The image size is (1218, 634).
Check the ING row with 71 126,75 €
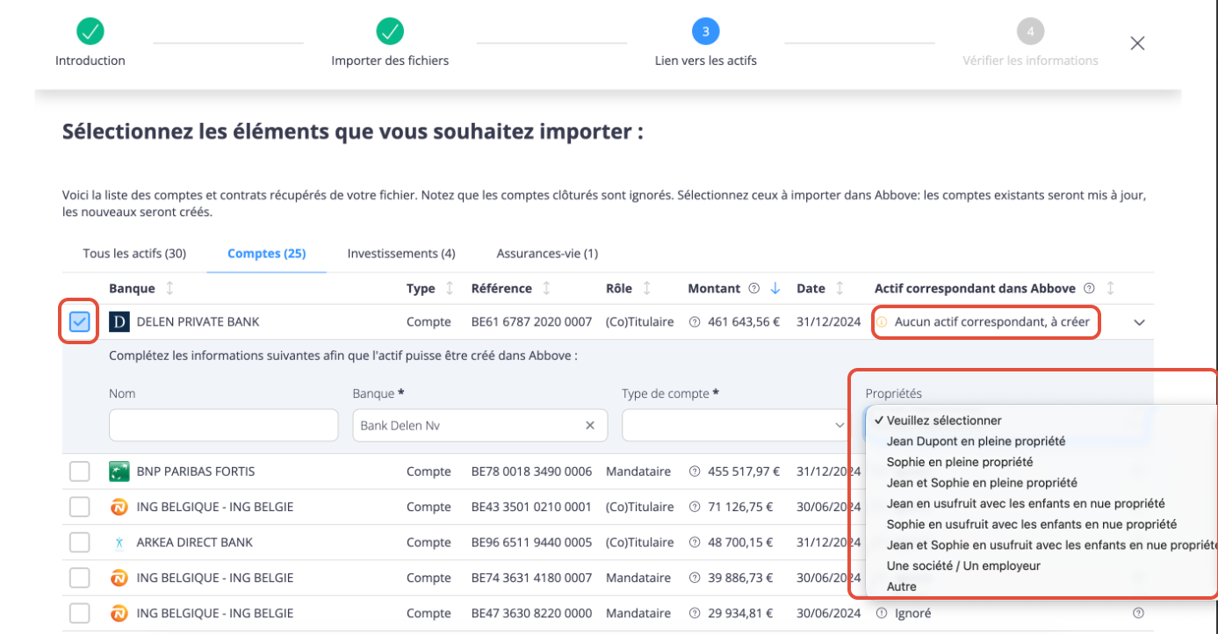point(80,507)
